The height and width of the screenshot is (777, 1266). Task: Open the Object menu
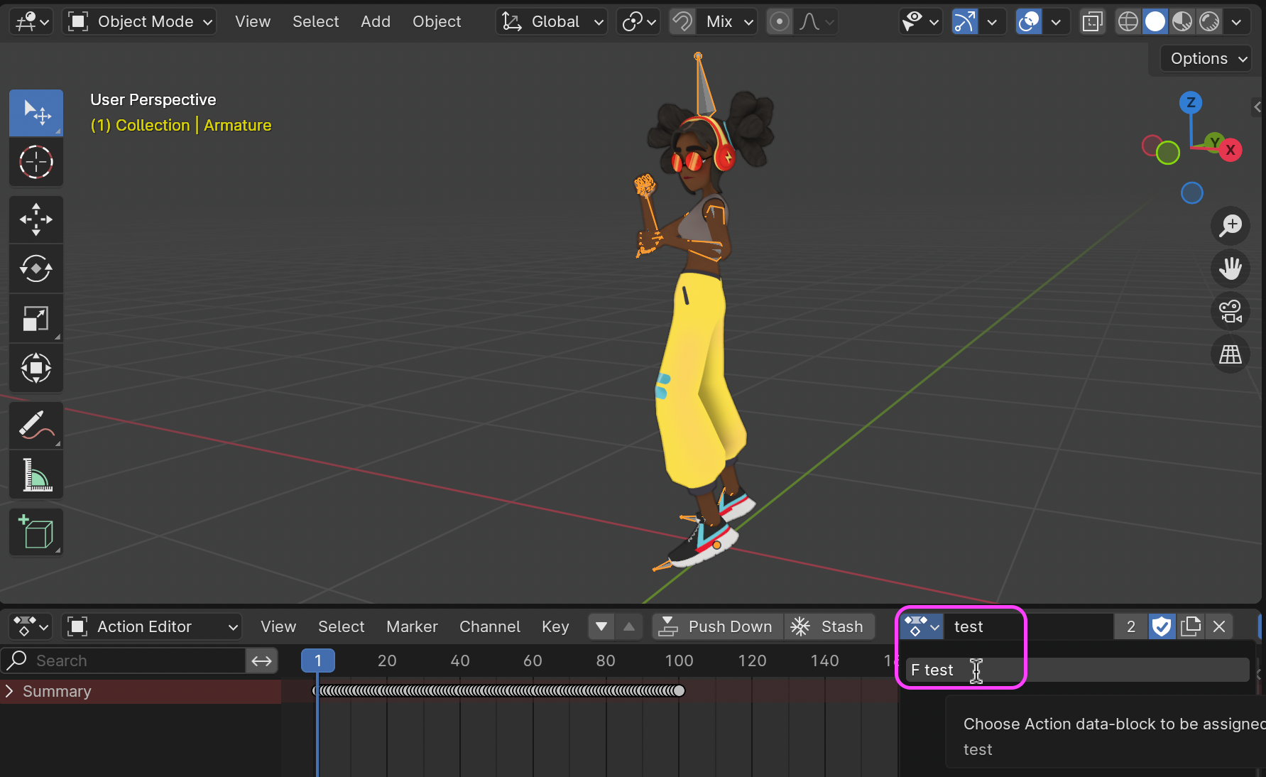(x=437, y=22)
